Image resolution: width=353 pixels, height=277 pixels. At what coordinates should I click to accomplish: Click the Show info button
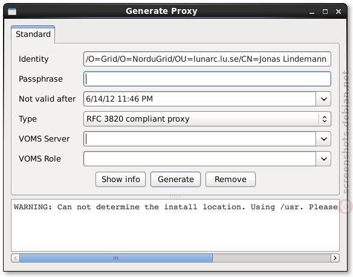tap(121, 179)
